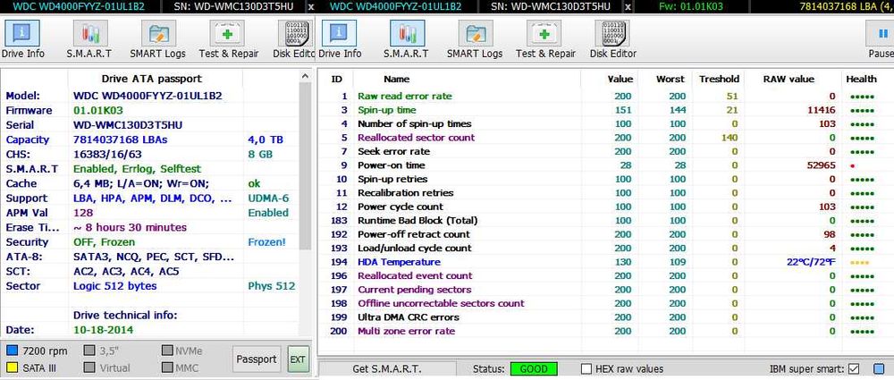Click the 16383/16/63 CHS value
This screenshot has height=380, width=894.
point(108,154)
